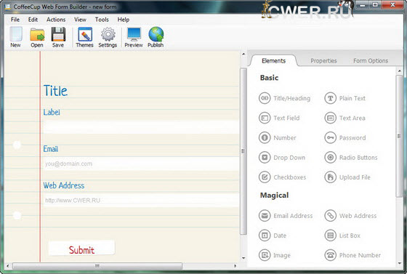Insert an Image element
407x274 pixels.
click(x=275, y=255)
